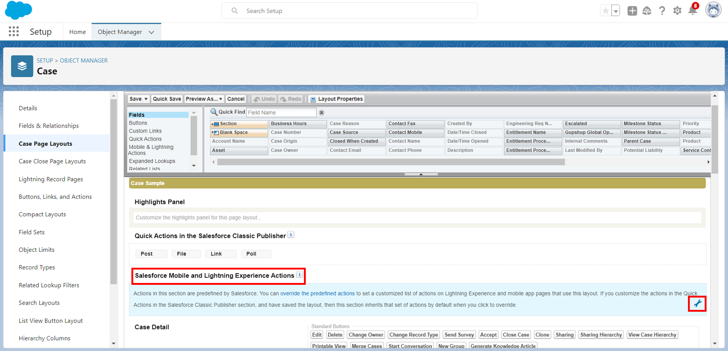
Task: Click the Case object layers icon
Action: [22, 66]
